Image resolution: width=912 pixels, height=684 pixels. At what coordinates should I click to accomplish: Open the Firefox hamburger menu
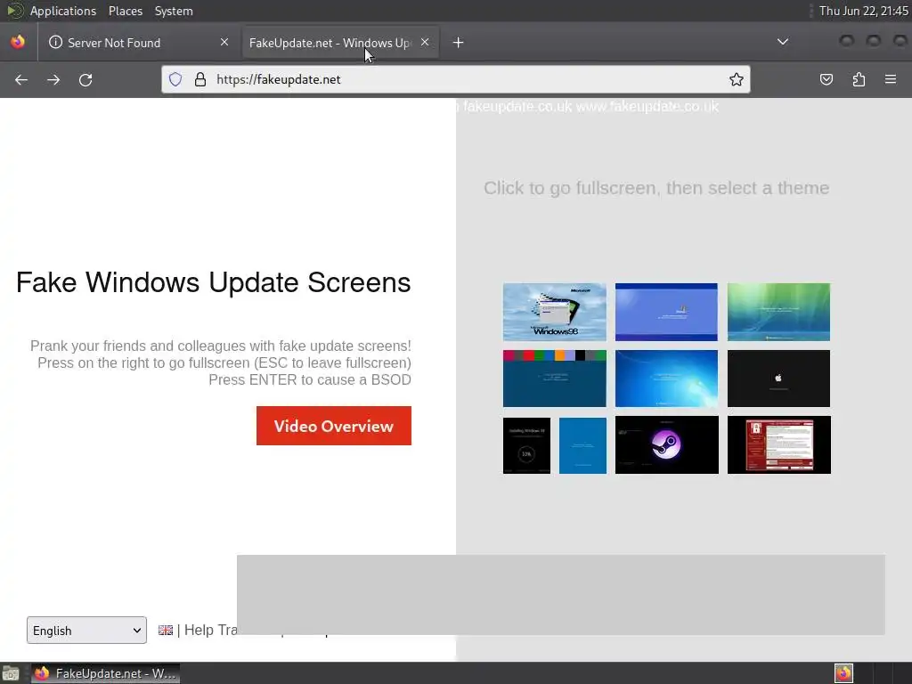[891, 79]
